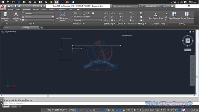Click the aligned dimension diagonal icon
199x112 pixels.
[81, 13]
